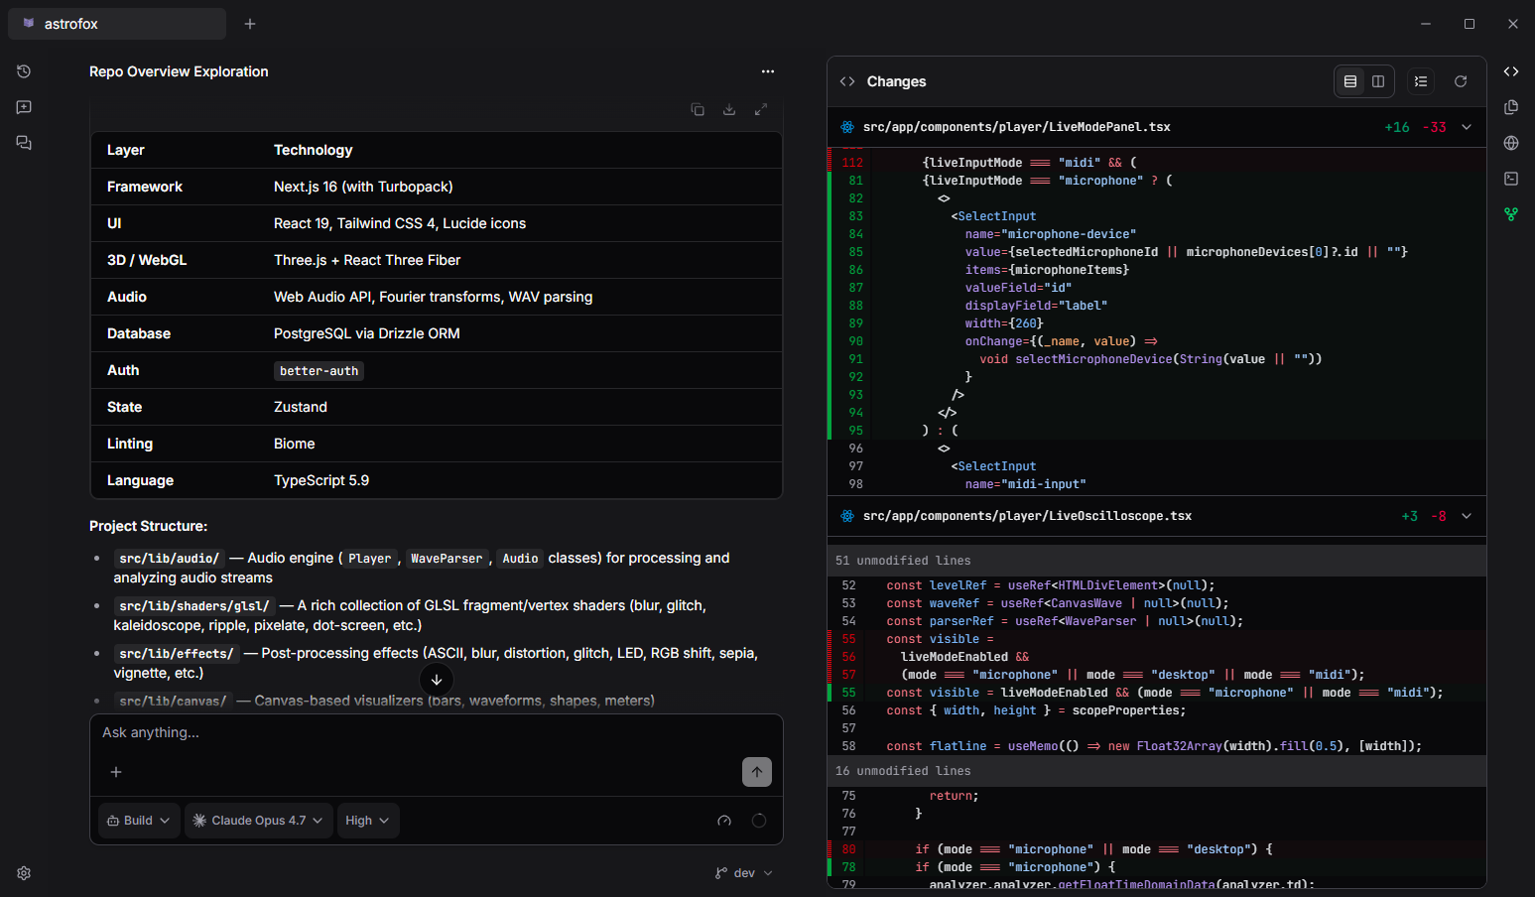Expand the 16 unmodified lines
Viewport: 1535px width, 897px height.
pyautogui.click(x=1157, y=771)
